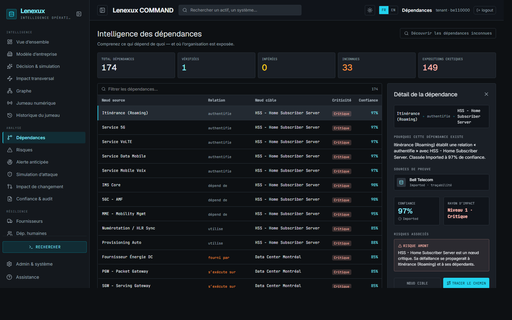Click the Lenexux database logo icon
This screenshot has width=512, height=320.
(12, 14)
